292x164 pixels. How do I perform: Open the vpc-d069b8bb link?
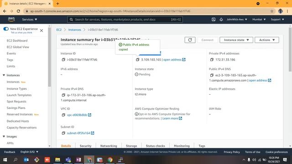tap(77, 115)
